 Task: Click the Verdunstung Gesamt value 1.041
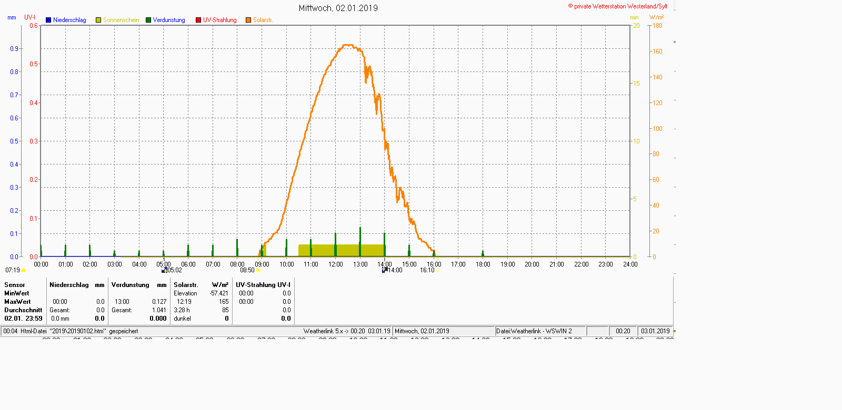coord(159,310)
